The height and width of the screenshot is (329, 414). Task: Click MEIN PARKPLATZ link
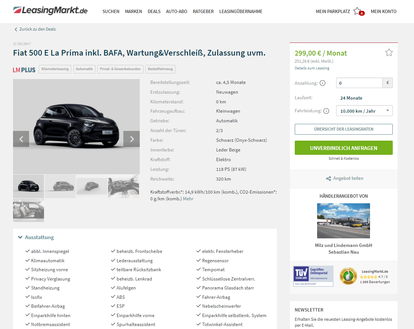[333, 11]
